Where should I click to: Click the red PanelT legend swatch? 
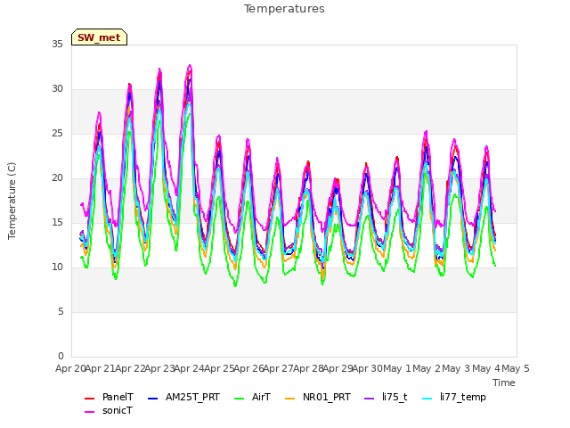pos(89,399)
